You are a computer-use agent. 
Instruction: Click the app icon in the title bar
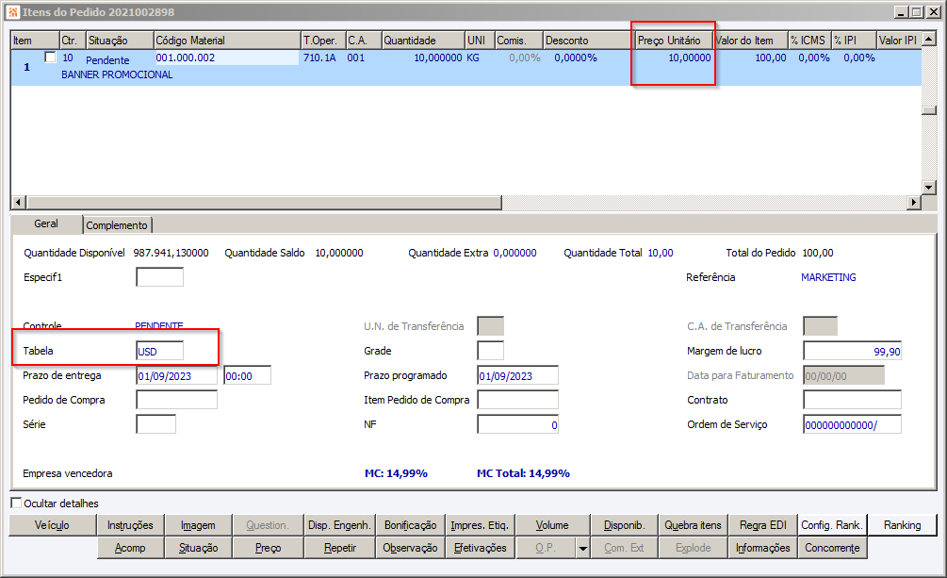[x=13, y=12]
